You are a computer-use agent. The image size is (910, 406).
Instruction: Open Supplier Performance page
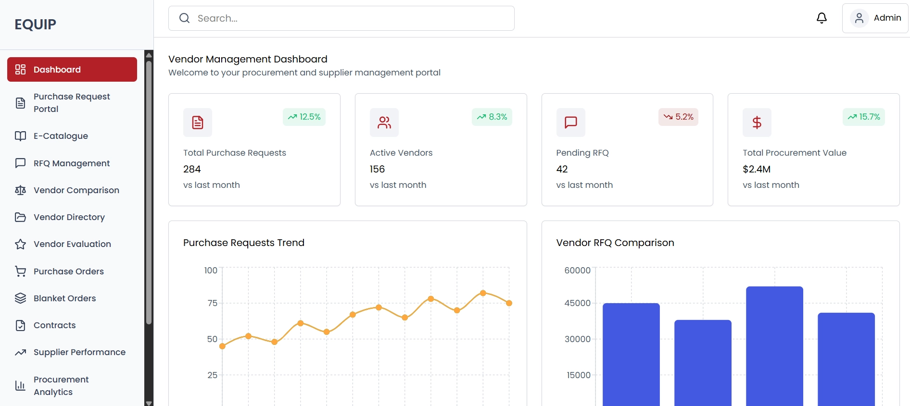pyautogui.click(x=72, y=352)
